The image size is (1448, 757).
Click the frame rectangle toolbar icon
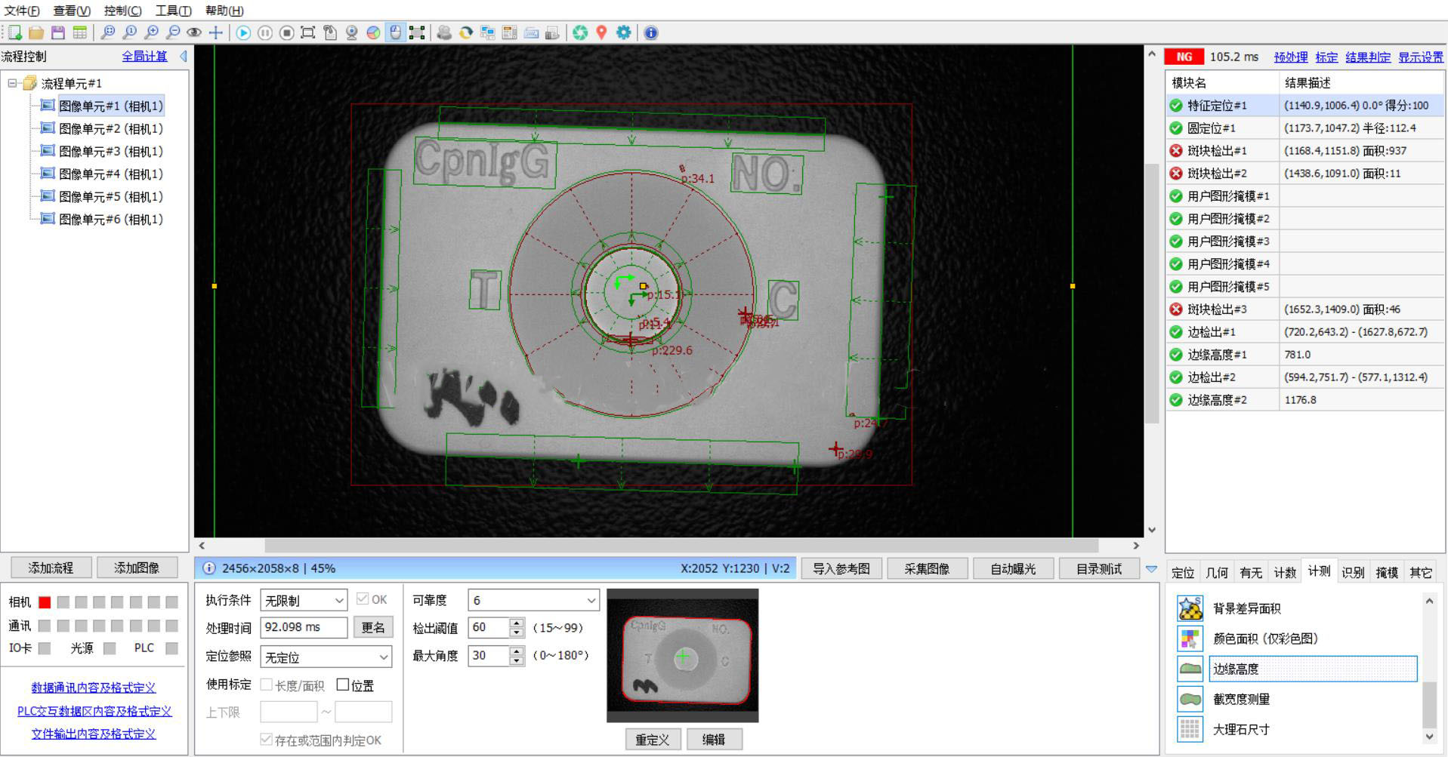coord(308,32)
